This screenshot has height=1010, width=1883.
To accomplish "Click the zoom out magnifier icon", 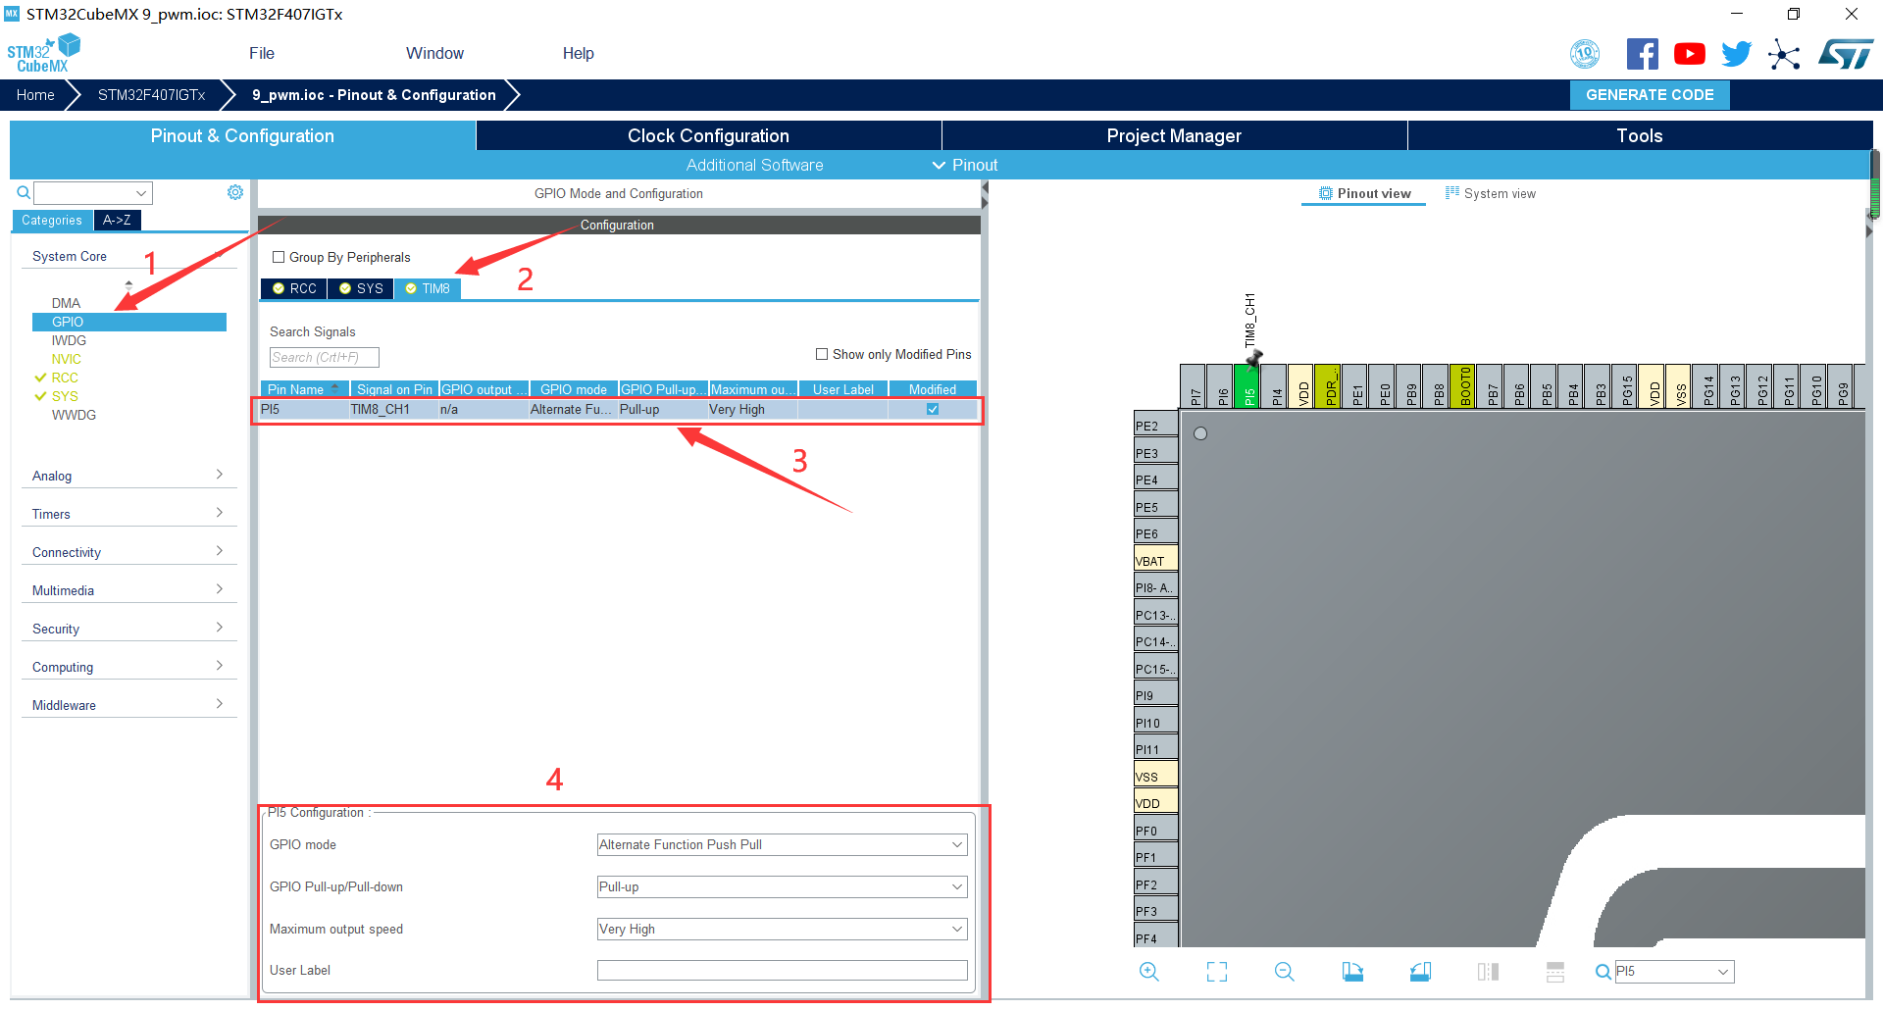I will click(x=1284, y=972).
